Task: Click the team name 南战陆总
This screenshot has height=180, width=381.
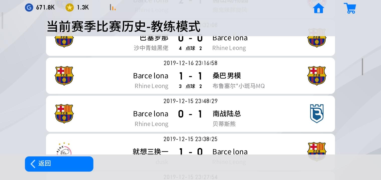Action: 227,114
